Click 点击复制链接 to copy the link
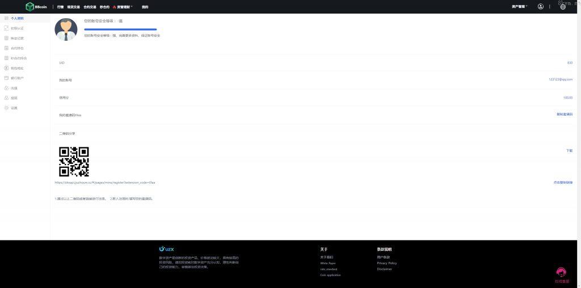The height and width of the screenshot is (288, 581). (563, 183)
